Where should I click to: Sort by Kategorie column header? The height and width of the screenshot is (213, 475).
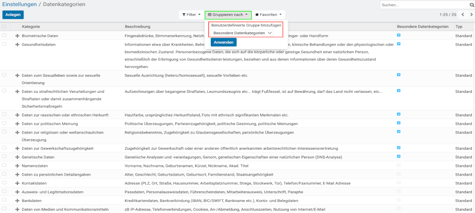point(31,27)
